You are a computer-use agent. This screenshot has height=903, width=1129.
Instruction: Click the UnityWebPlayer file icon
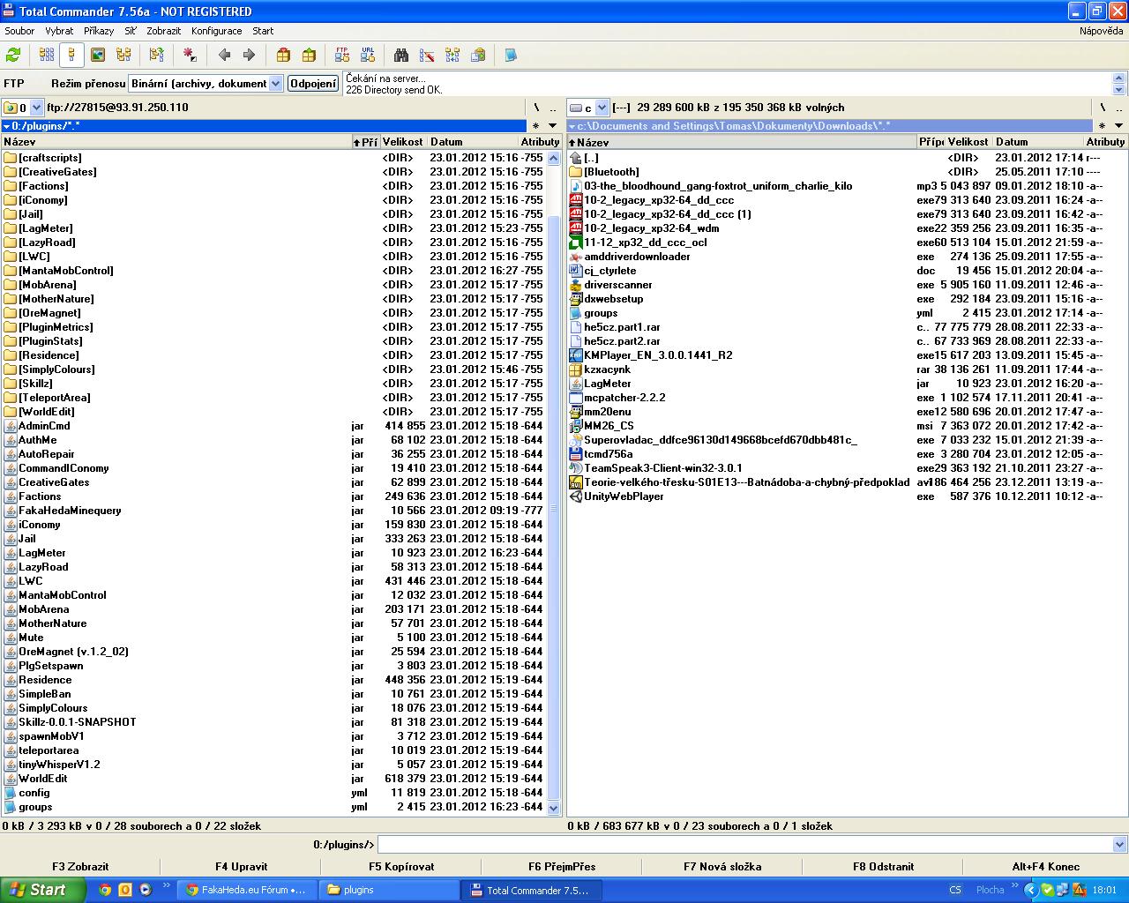(x=576, y=496)
